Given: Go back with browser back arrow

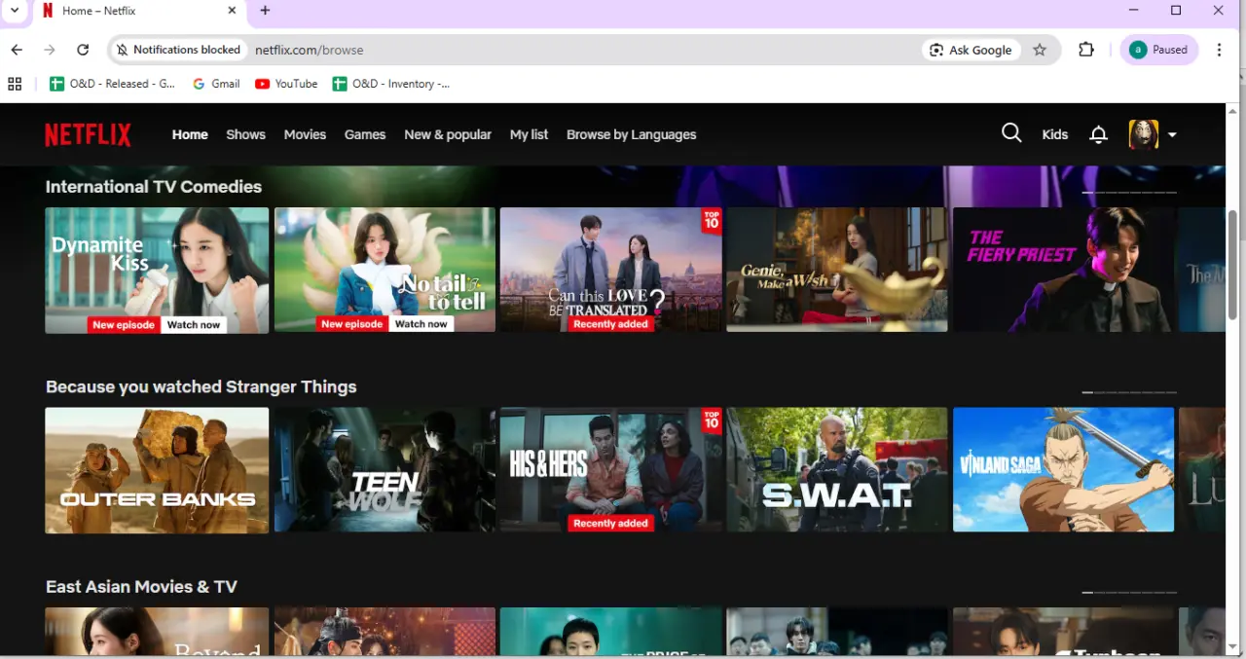Looking at the screenshot, I should click(17, 50).
